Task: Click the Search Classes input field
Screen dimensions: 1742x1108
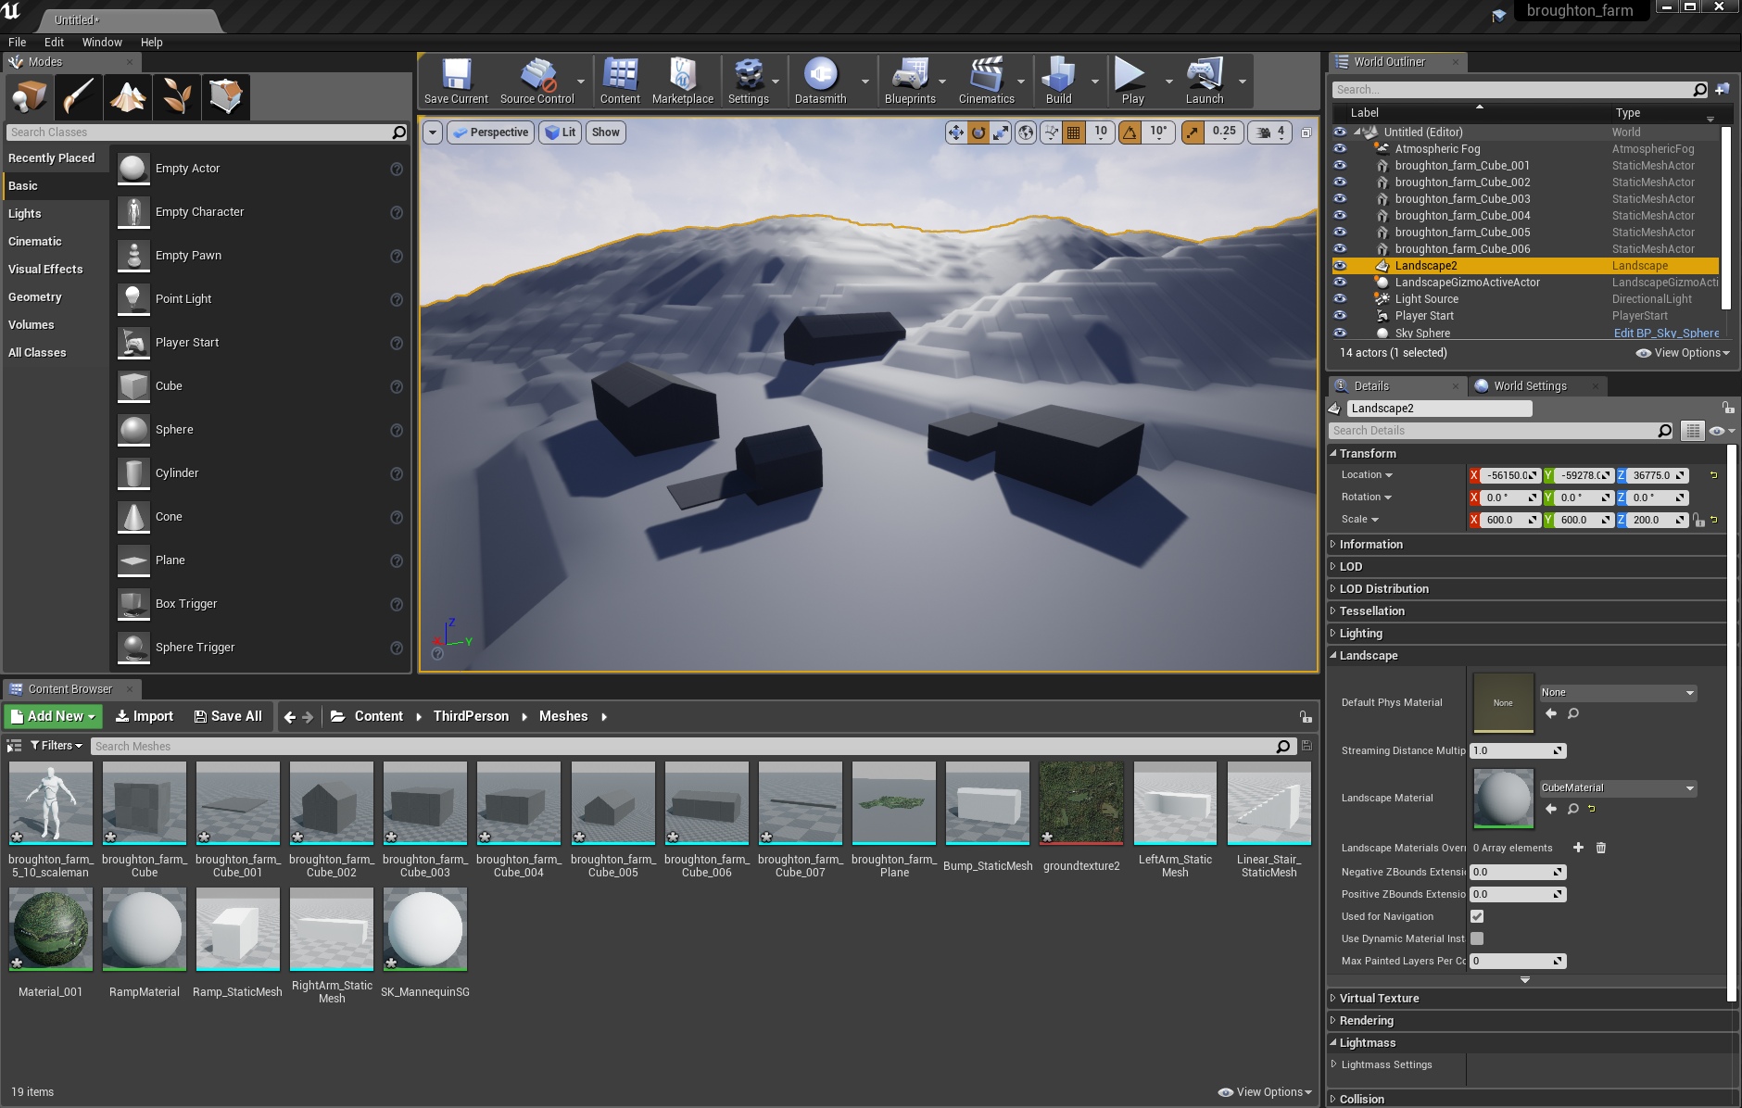Action: coord(206,132)
